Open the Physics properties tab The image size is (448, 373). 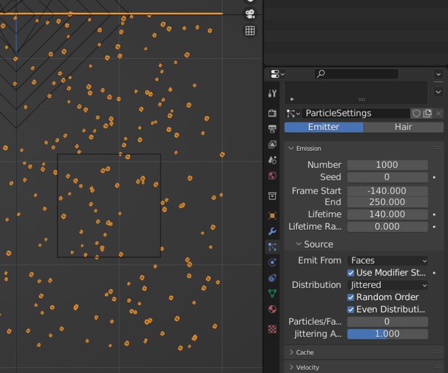click(x=272, y=262)
